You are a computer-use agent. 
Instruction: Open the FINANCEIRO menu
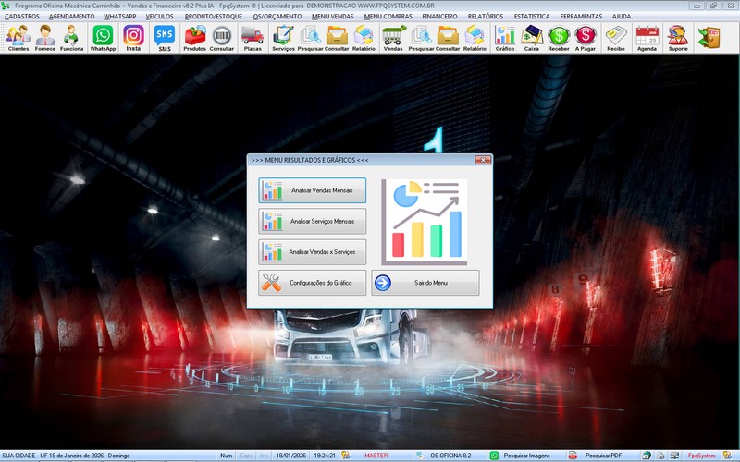coord(439,16)
